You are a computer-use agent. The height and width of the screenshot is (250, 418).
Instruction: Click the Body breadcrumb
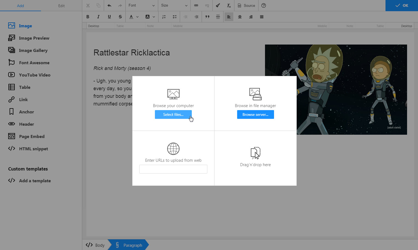tap(95, 245)
